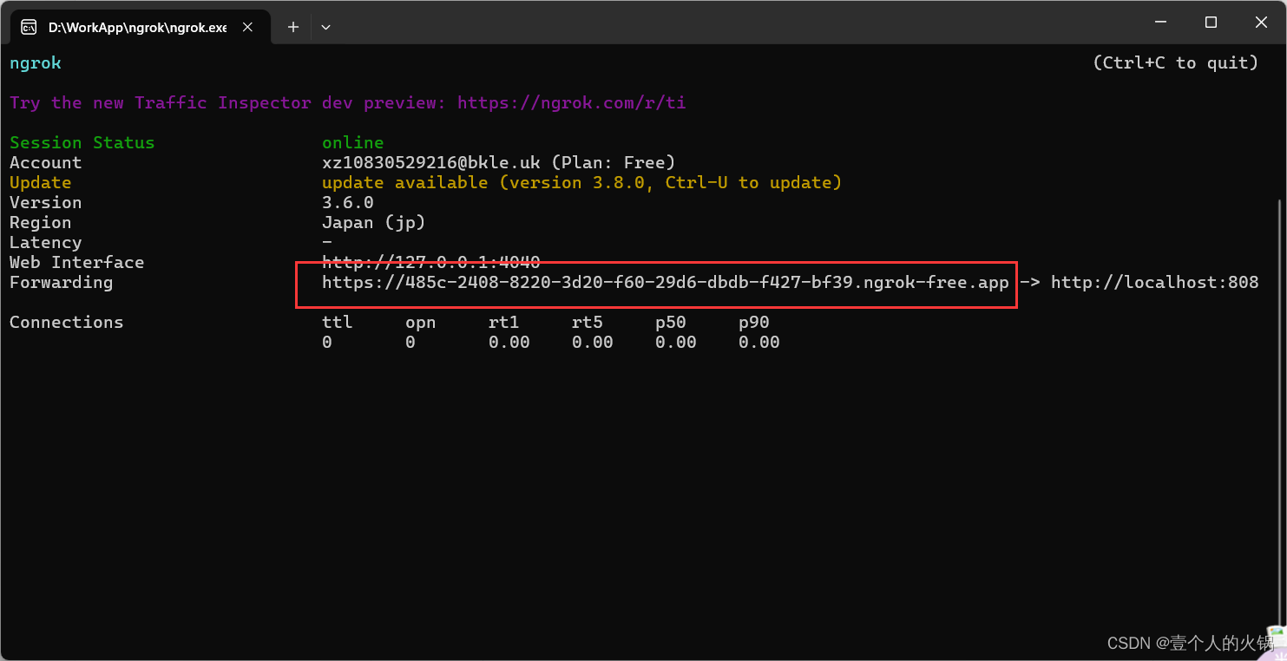1287x661 pixels.
Task: Click the 'ttl' column header
Action: (337, 323)
